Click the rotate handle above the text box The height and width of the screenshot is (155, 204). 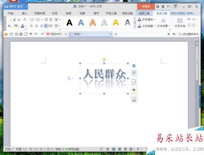(104, 60)
